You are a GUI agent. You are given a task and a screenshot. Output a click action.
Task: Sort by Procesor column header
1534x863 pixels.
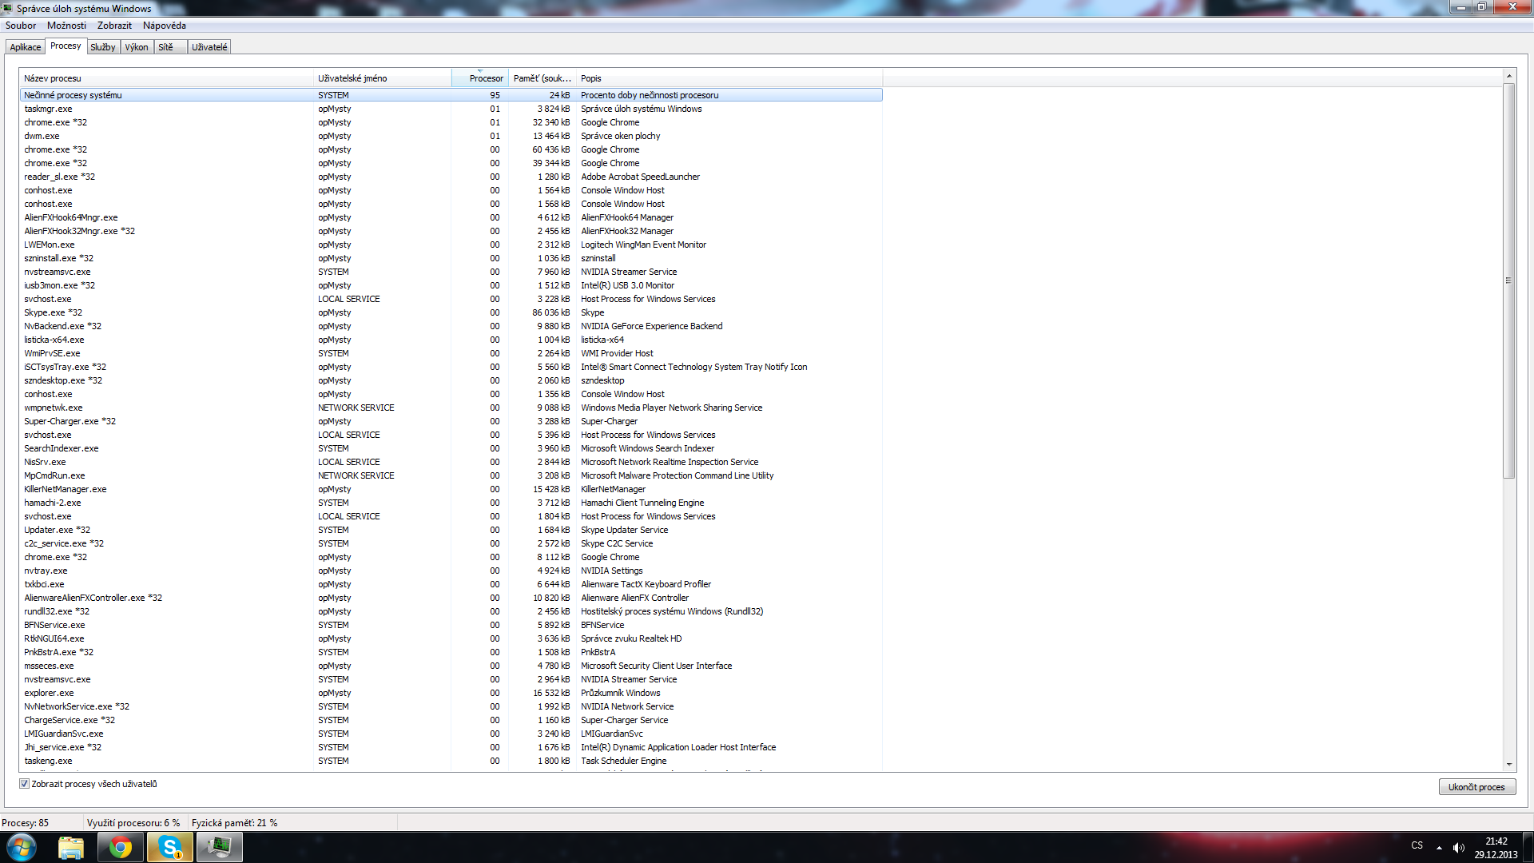pyautogui.click(x=480, y=78)
